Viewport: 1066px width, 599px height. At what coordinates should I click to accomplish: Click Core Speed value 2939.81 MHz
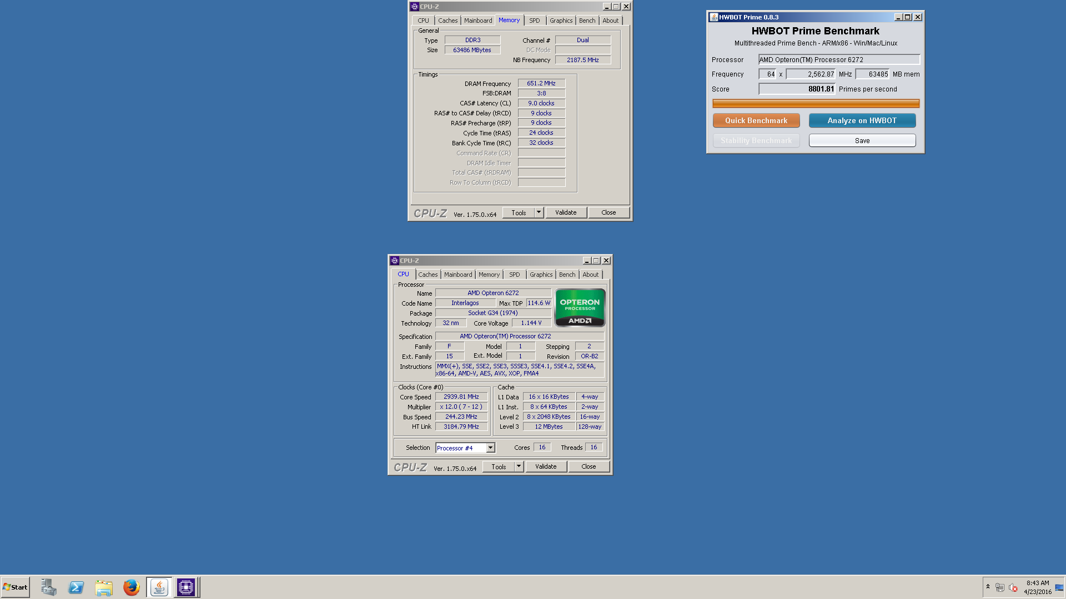tap(461, 397)
